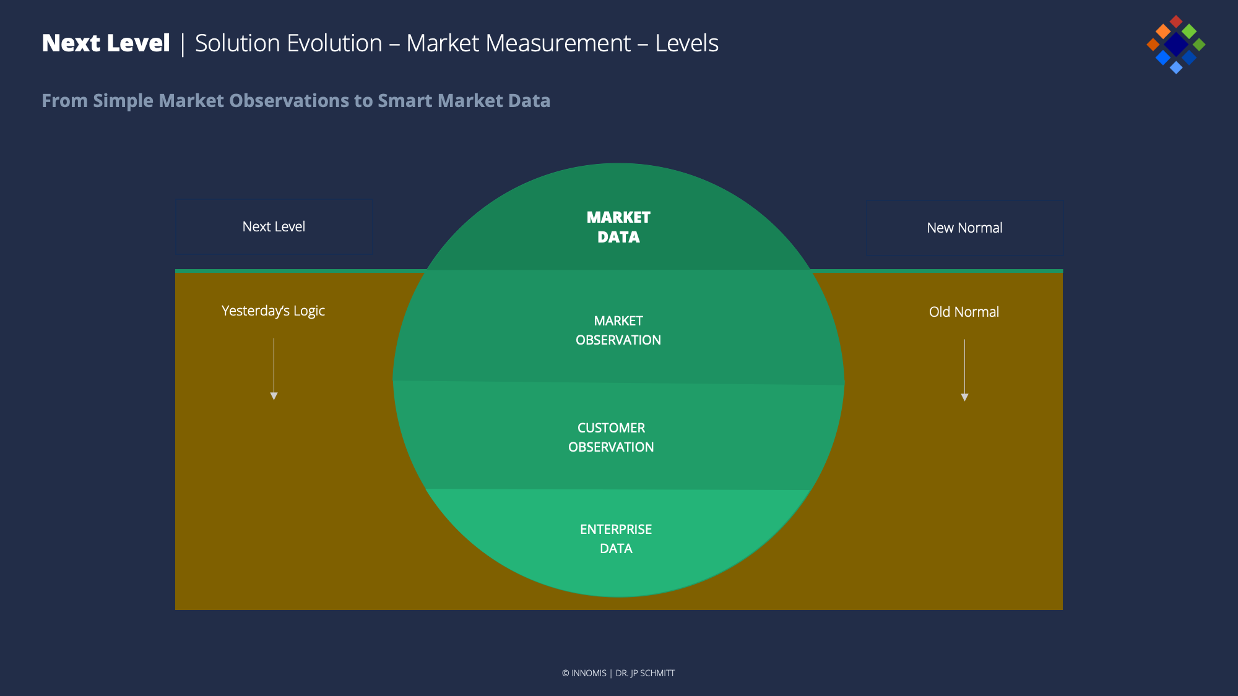The image size is (1238, 696).
Task: Select the MARKET DATA circle segment
Action: coord(618,227)
